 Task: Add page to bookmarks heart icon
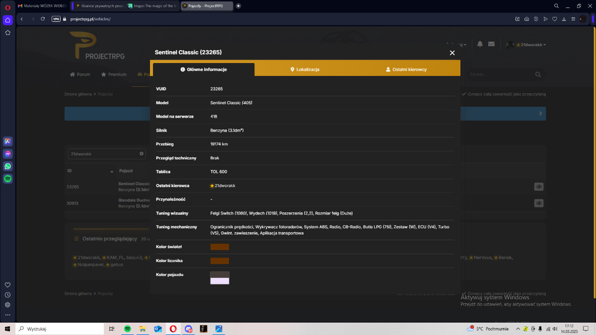pos(554,19)
